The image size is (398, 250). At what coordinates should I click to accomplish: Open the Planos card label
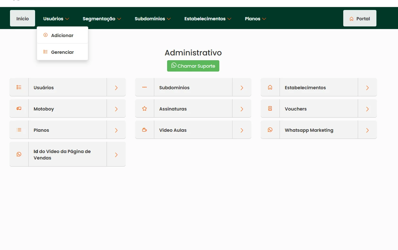click(x=42, y=130)
